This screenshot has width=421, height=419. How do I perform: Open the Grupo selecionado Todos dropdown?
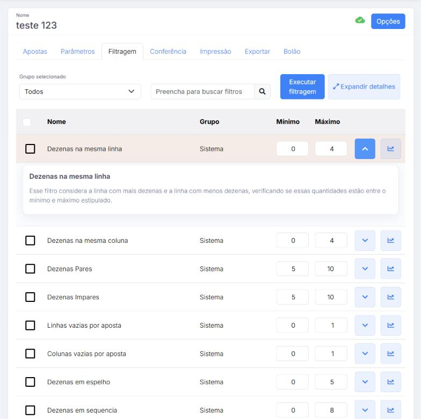coord(80,91)
